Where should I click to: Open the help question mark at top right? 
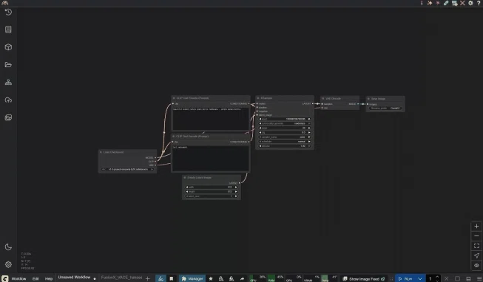(479, 3)
